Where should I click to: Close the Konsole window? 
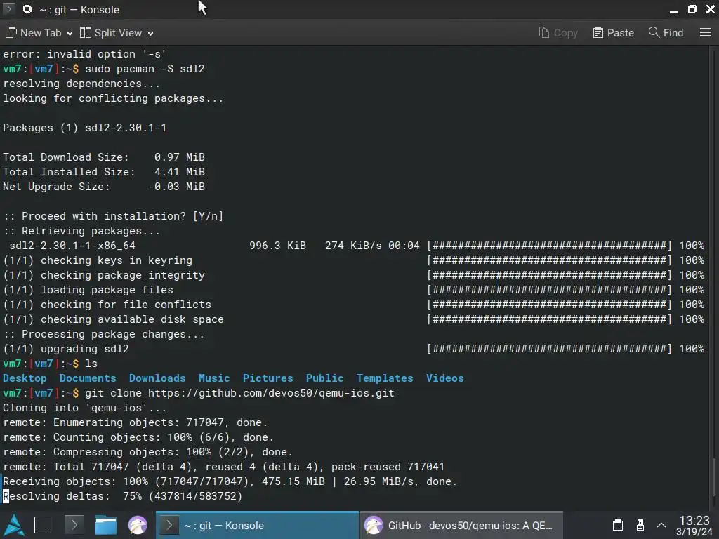[710, 9]
